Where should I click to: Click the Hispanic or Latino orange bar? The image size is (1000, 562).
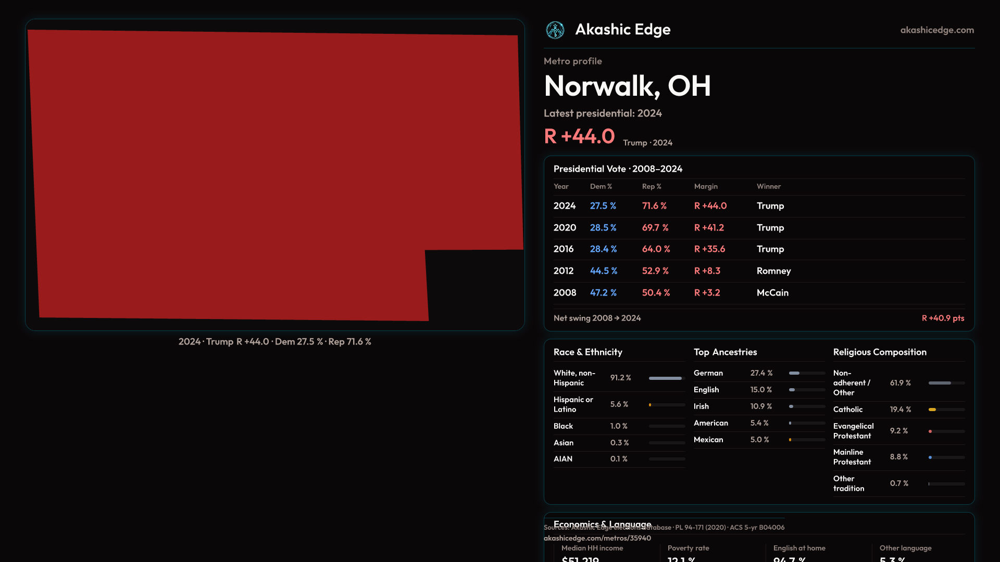coord(666,405)
